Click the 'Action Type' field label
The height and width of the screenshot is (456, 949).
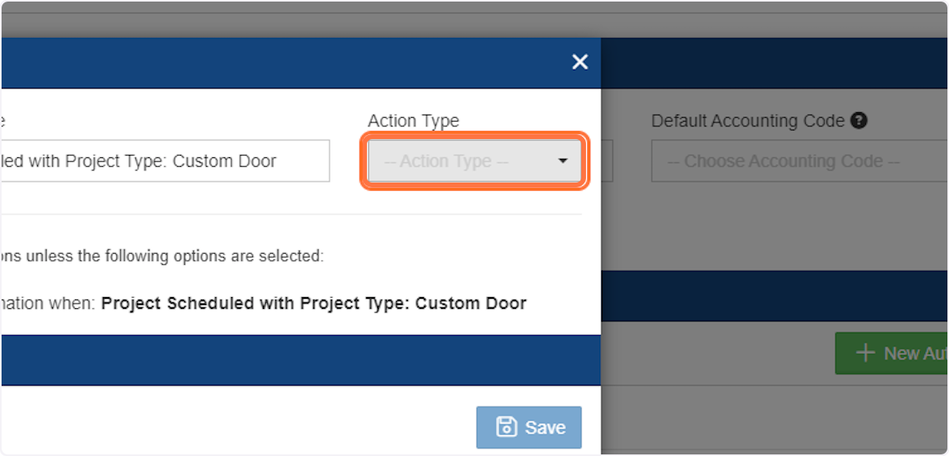[414, 121]
